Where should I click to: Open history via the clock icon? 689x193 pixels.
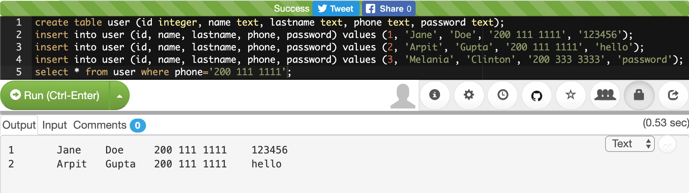point(503,95)
